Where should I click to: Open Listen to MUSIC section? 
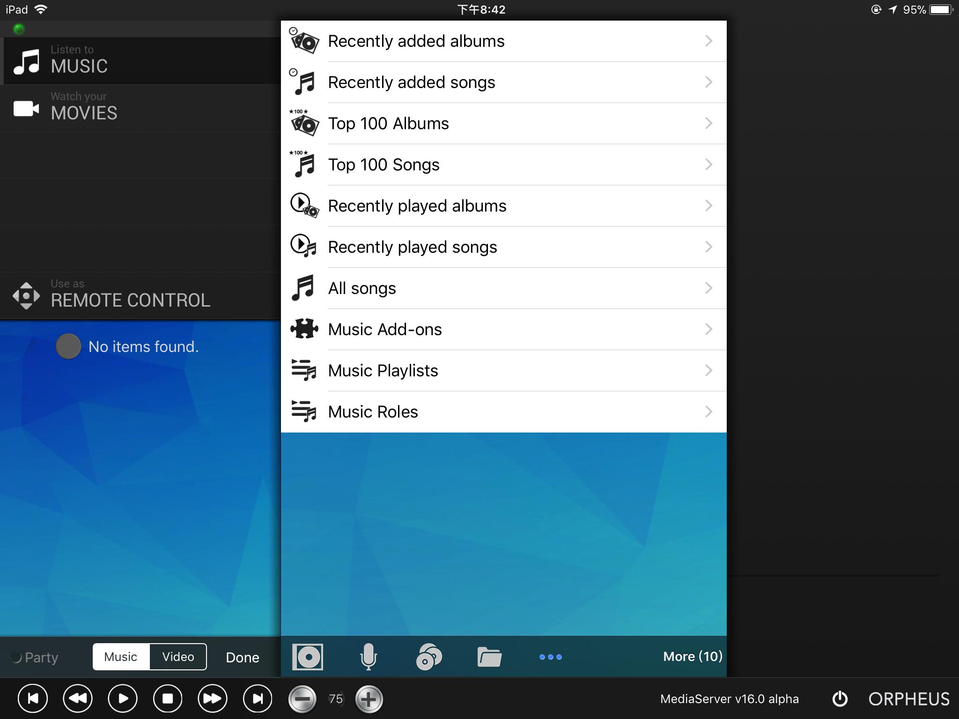140,61
